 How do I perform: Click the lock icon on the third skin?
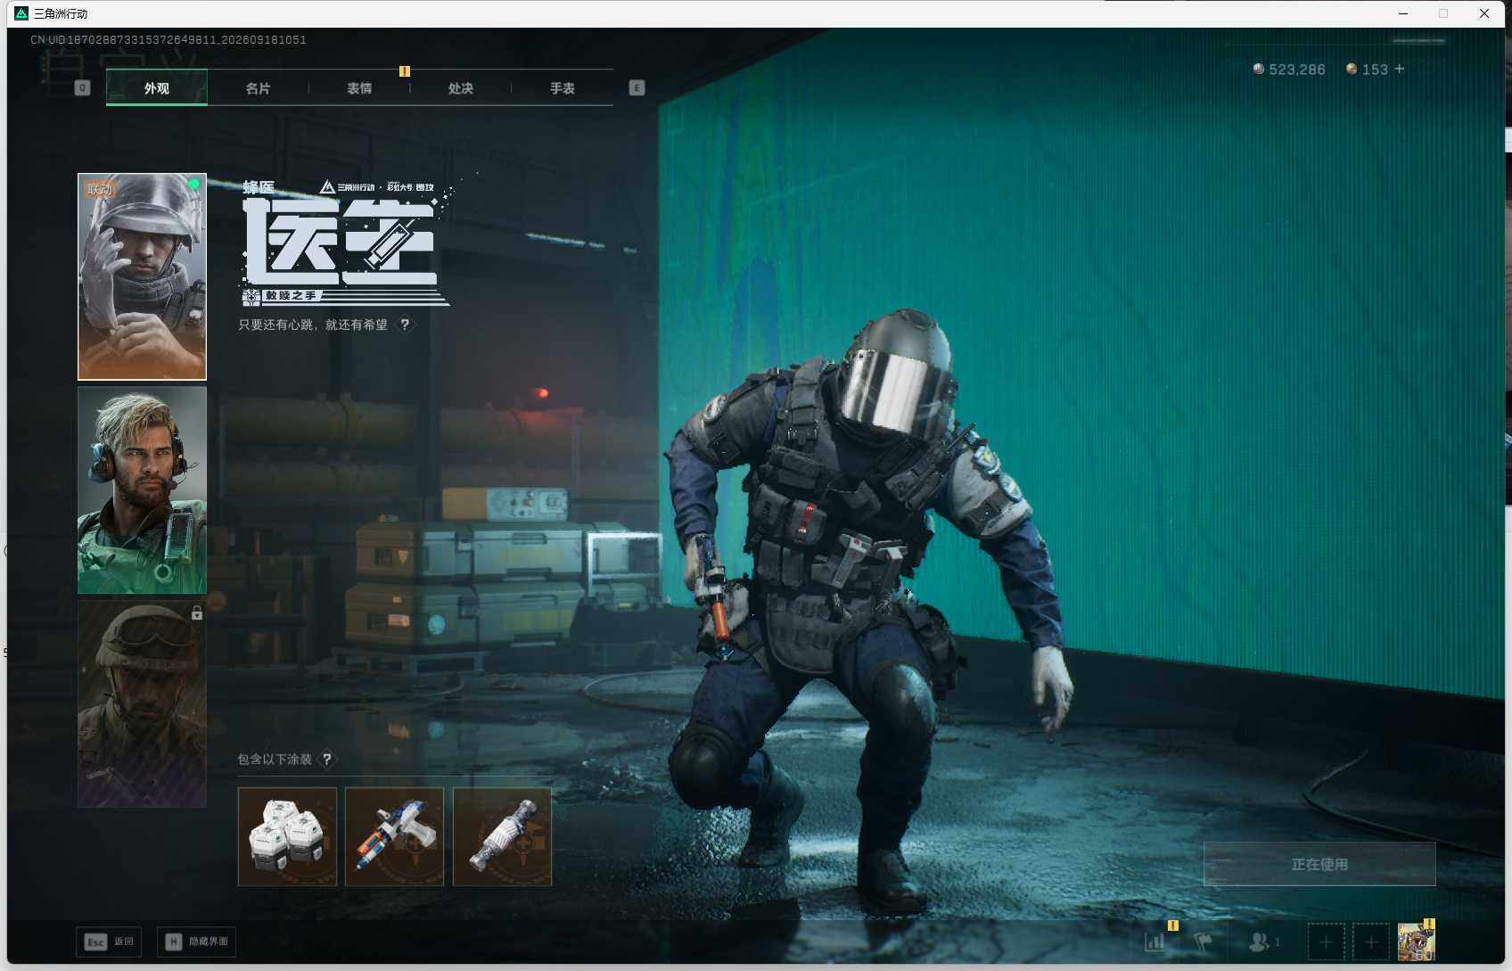(197, 613)
